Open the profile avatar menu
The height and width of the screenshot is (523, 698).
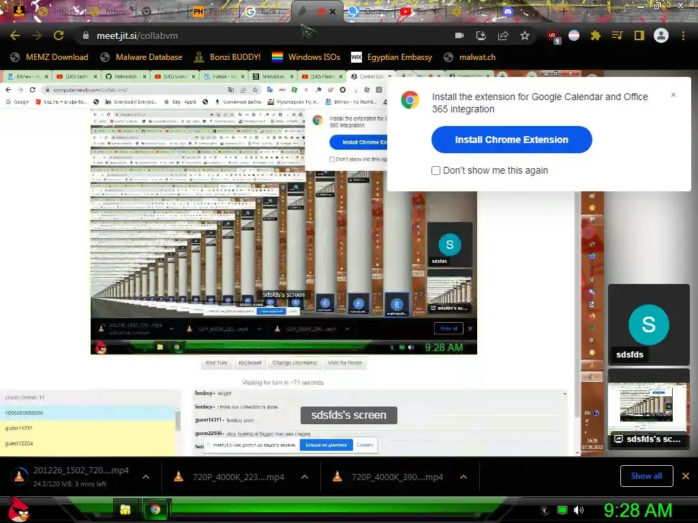[661, 35]
